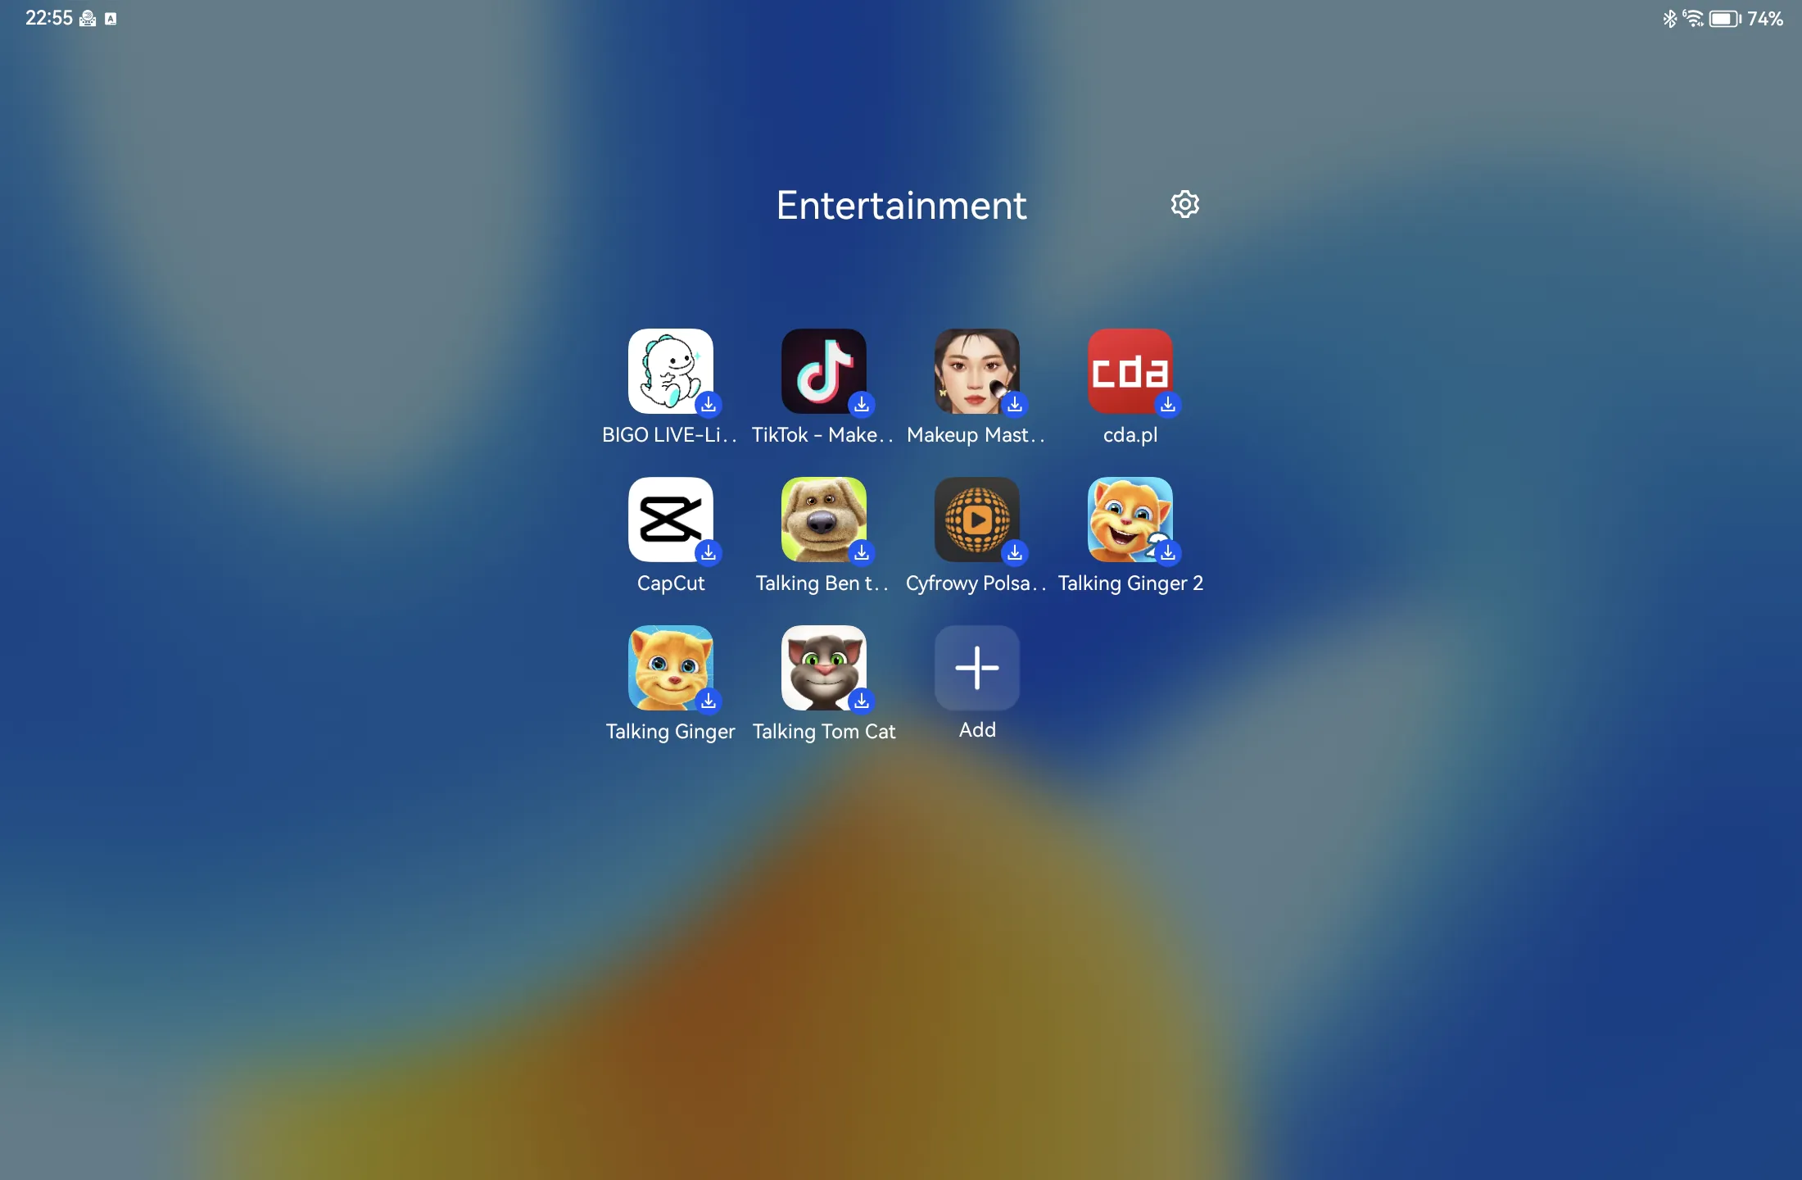
Task: Tap the Bluetooth status bar icon
Action: pyautogui.click(x=1669, y=18)
